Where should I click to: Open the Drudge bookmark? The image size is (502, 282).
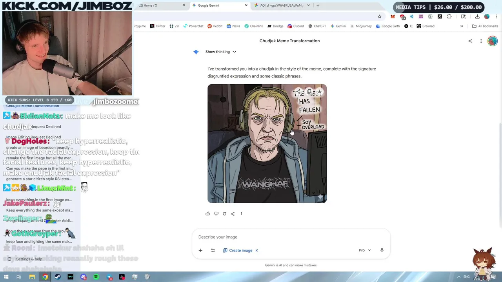click(275, 26)
